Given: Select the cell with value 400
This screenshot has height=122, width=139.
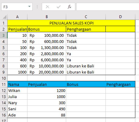Looking at the screenshot, I should (x=17, y=60).
